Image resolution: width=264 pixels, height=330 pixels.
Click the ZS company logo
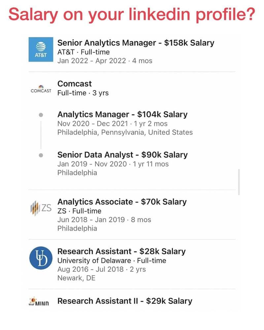[41, 208]
